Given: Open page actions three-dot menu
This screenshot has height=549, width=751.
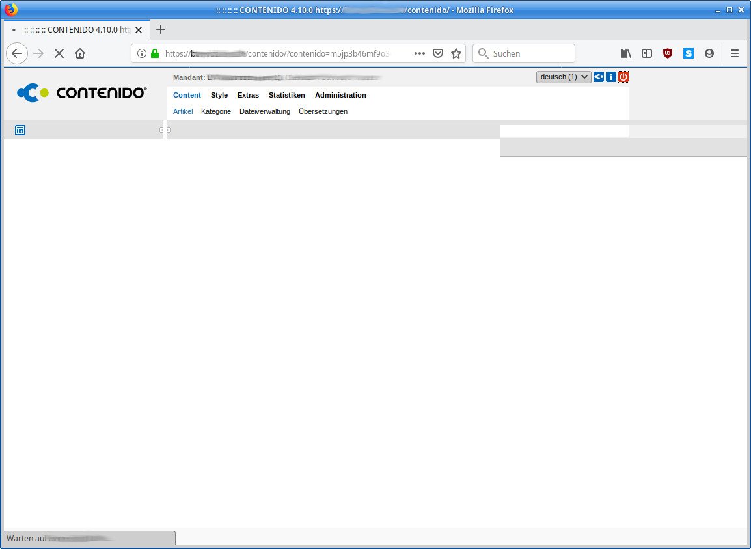Looking at the screenshot, I should (x=420, y=53).
